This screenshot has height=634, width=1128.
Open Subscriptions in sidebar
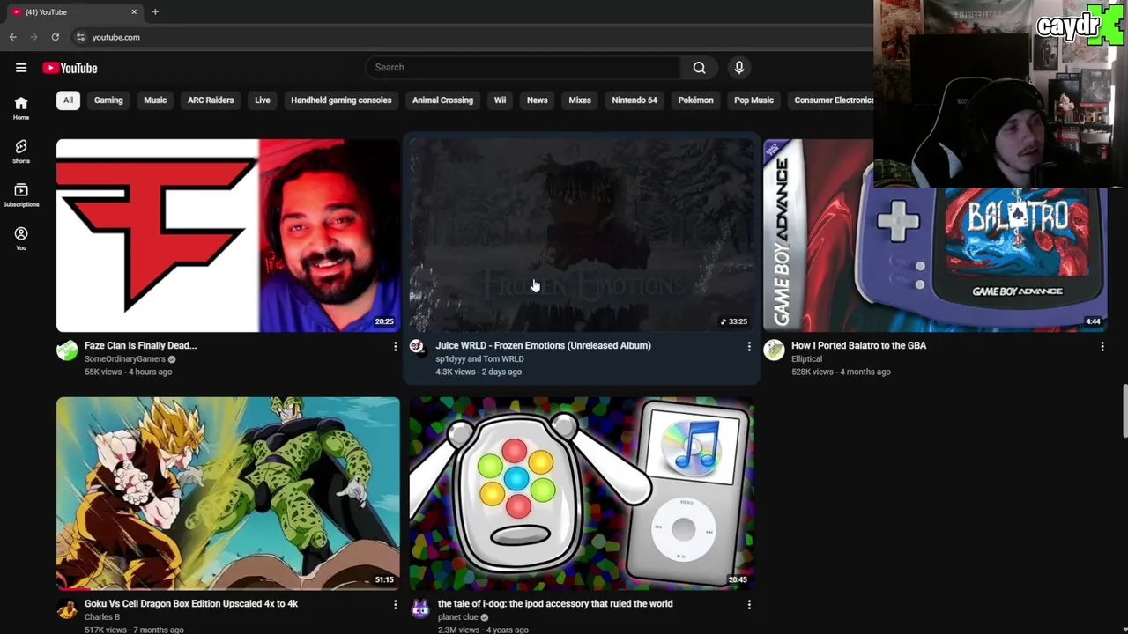[21, 195]
